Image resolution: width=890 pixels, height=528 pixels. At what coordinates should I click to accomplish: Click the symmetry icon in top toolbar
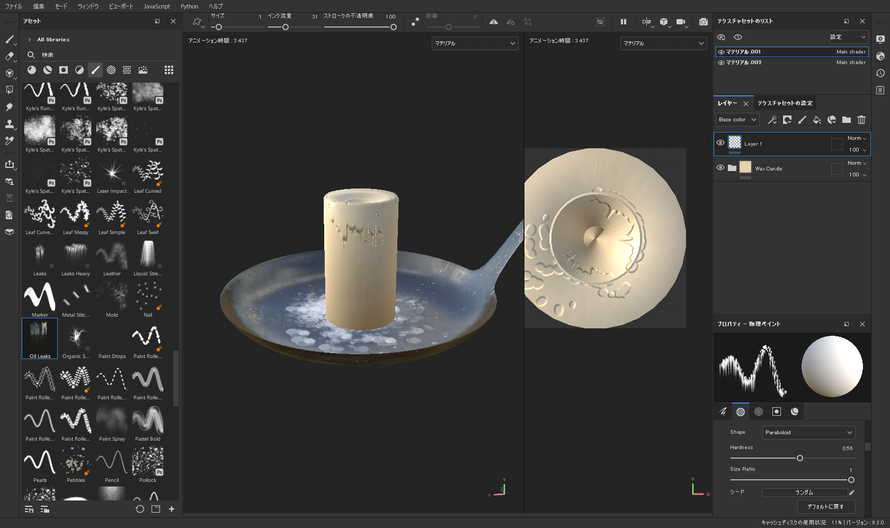click(x=493, y=22)
